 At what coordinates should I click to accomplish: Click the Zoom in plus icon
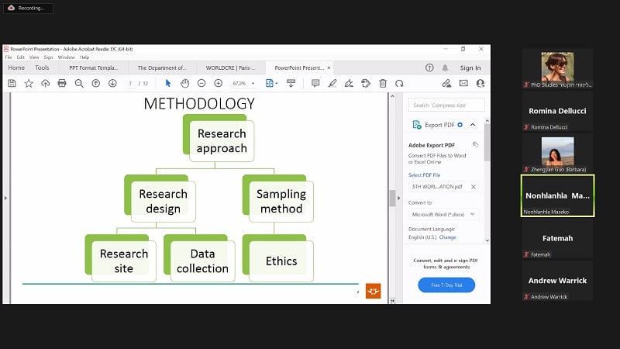219,83
